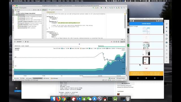Click the profiler zoom out icon
The width and height of the screenshot is (181, 102).
point(114,42)
